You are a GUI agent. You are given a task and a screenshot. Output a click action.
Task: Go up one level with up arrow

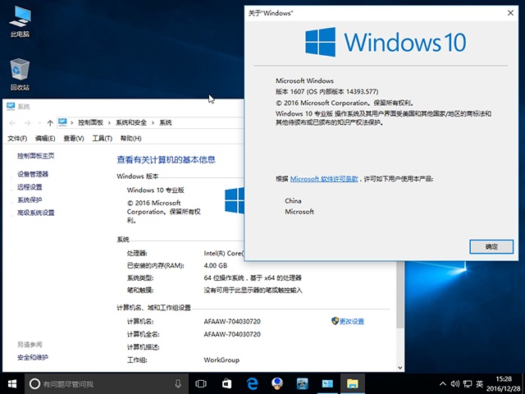pos(50,122)
